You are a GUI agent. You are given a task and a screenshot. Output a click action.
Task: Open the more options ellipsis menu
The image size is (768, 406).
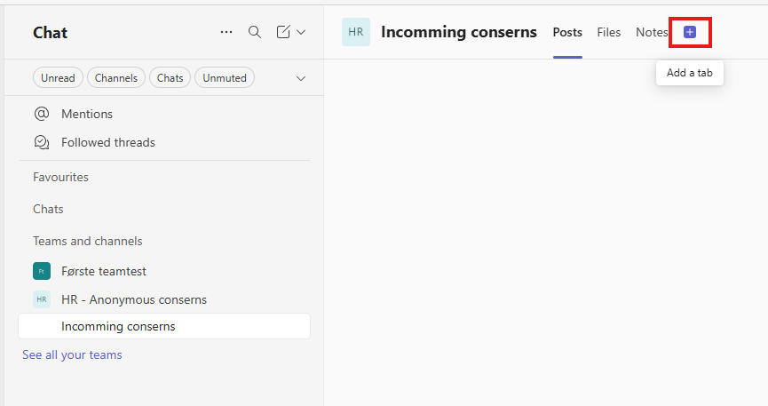point(226,32)
